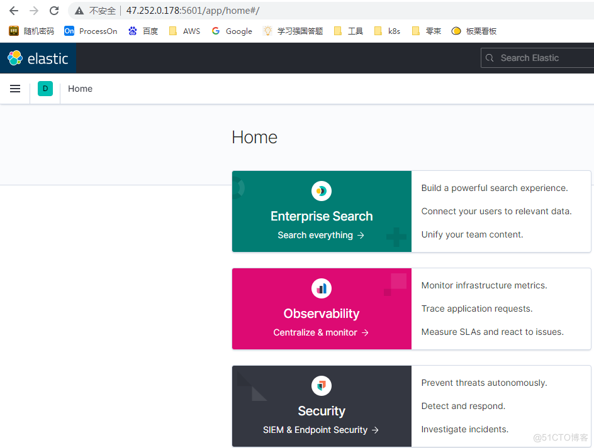This screenshot has height=448, width=594.
Task: Click 'Trace application requests.' text
Action: pyautogui.click(x=477, y=309)
